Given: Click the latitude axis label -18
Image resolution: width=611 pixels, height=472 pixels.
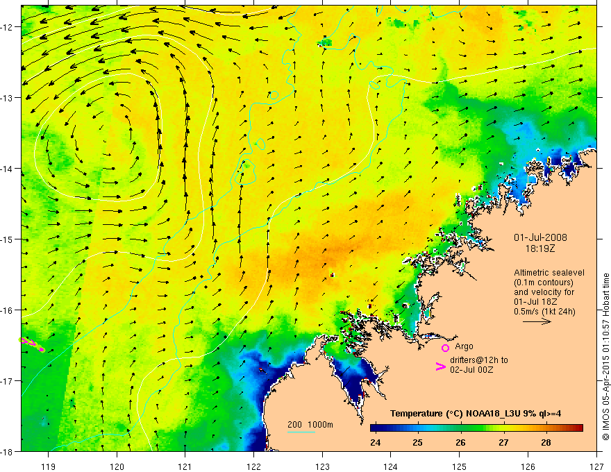Looking at the screenshot, I should point(8,452).
